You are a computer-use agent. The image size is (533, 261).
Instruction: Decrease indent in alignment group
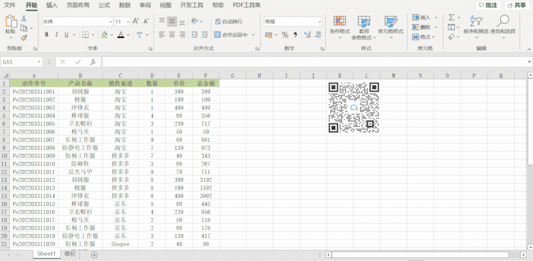coord(194,35)
